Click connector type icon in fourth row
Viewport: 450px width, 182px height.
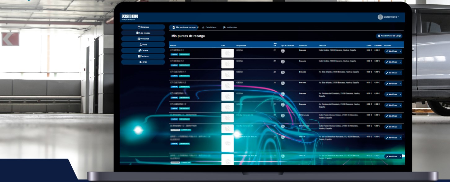pyautogui.click(x=283, y=84)
